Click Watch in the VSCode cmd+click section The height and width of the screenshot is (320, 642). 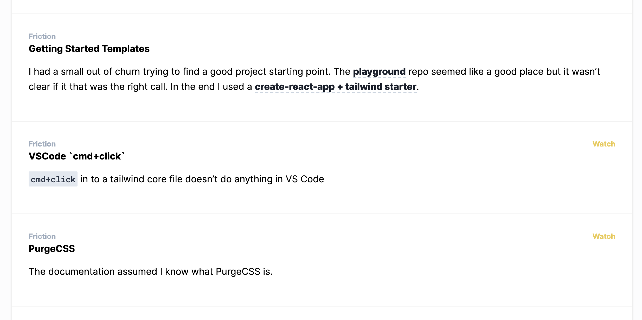pos(604,144)
